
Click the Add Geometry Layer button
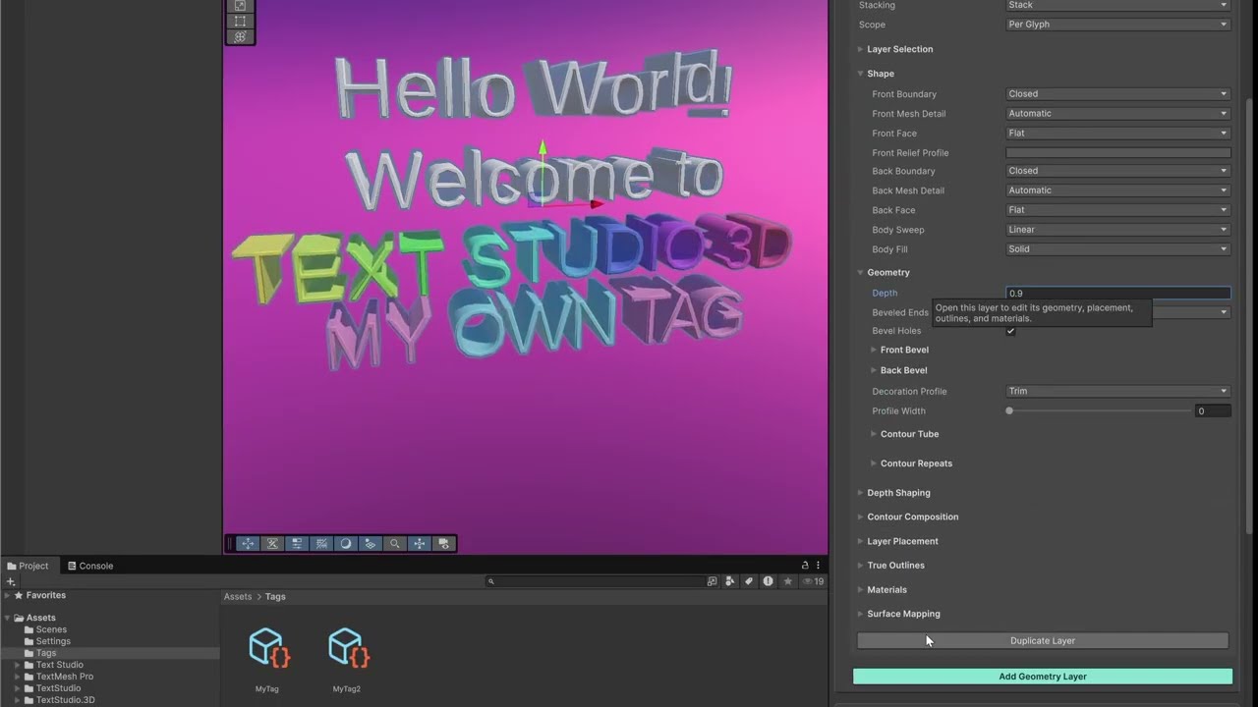[x=1043, y=677]
